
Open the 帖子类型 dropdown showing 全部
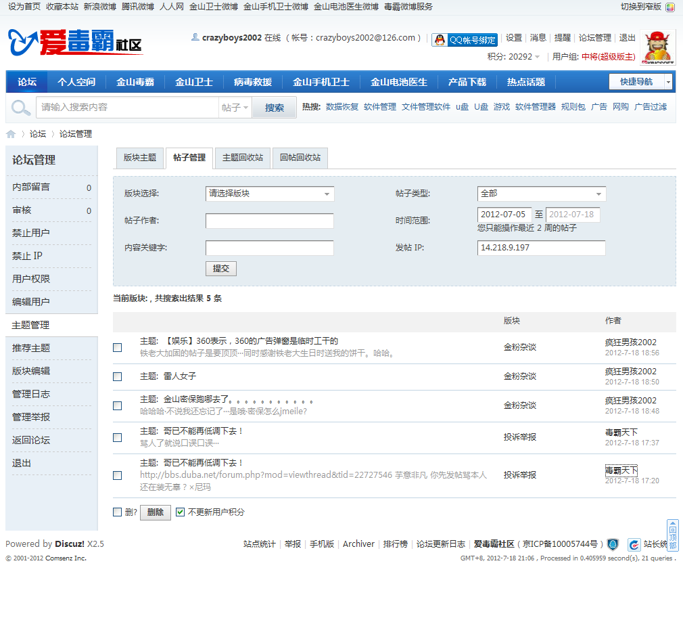(539, 194)
